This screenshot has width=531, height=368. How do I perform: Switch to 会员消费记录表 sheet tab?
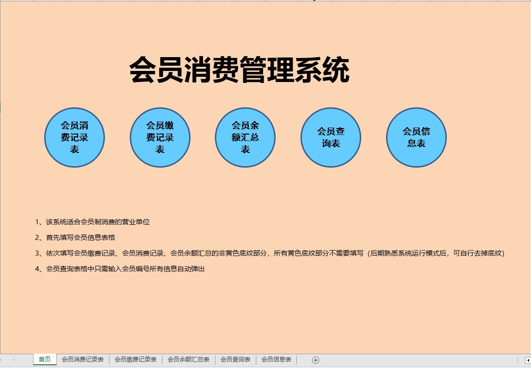point(83,360)
